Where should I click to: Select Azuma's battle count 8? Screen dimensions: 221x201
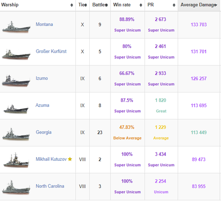coord(100,105)
